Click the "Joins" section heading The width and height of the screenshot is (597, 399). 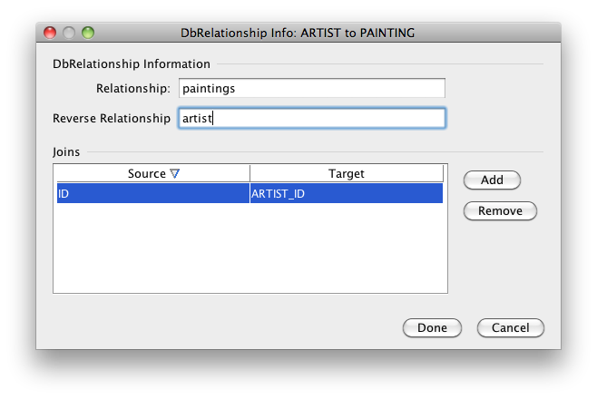pos(68,151)
